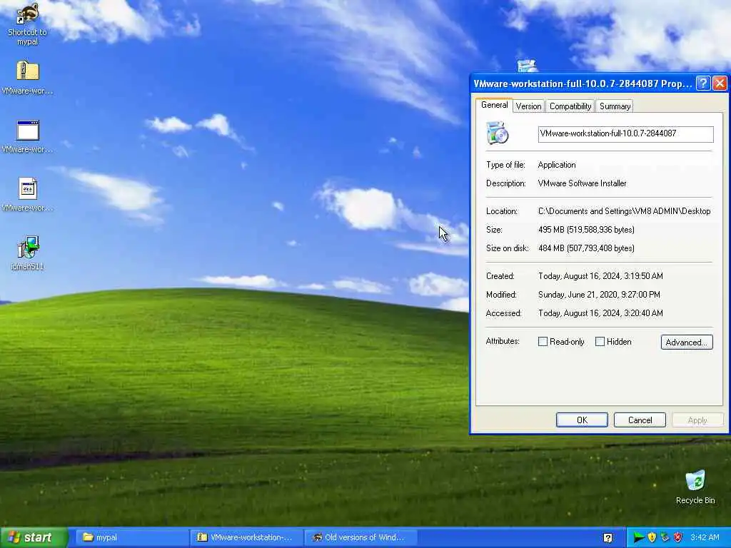Switch to the Compatibility tab
The image size is (731, 548).
(570, 106)
